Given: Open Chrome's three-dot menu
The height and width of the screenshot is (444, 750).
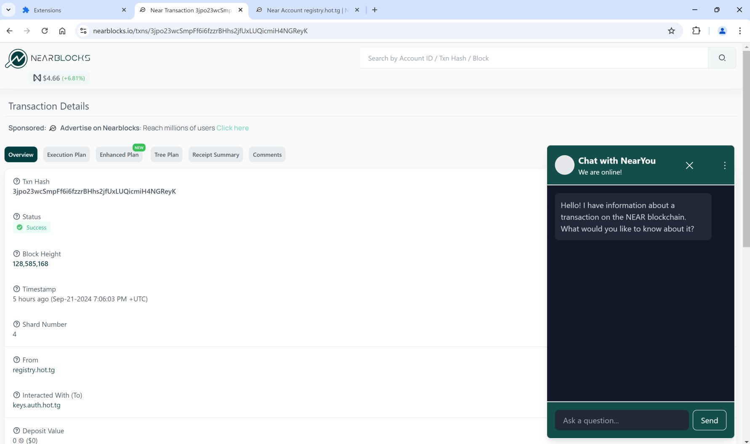Looking at the screenshot, I should (740, 31).
